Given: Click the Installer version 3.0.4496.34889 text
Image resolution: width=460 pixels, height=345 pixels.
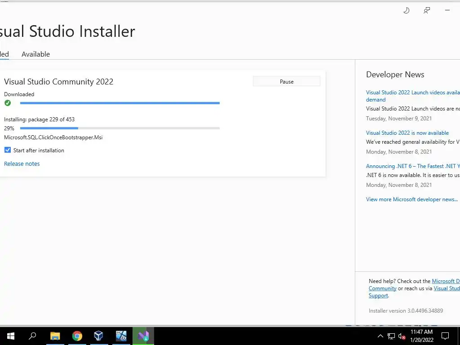Looking at the screenshot, I should [406, 311].
